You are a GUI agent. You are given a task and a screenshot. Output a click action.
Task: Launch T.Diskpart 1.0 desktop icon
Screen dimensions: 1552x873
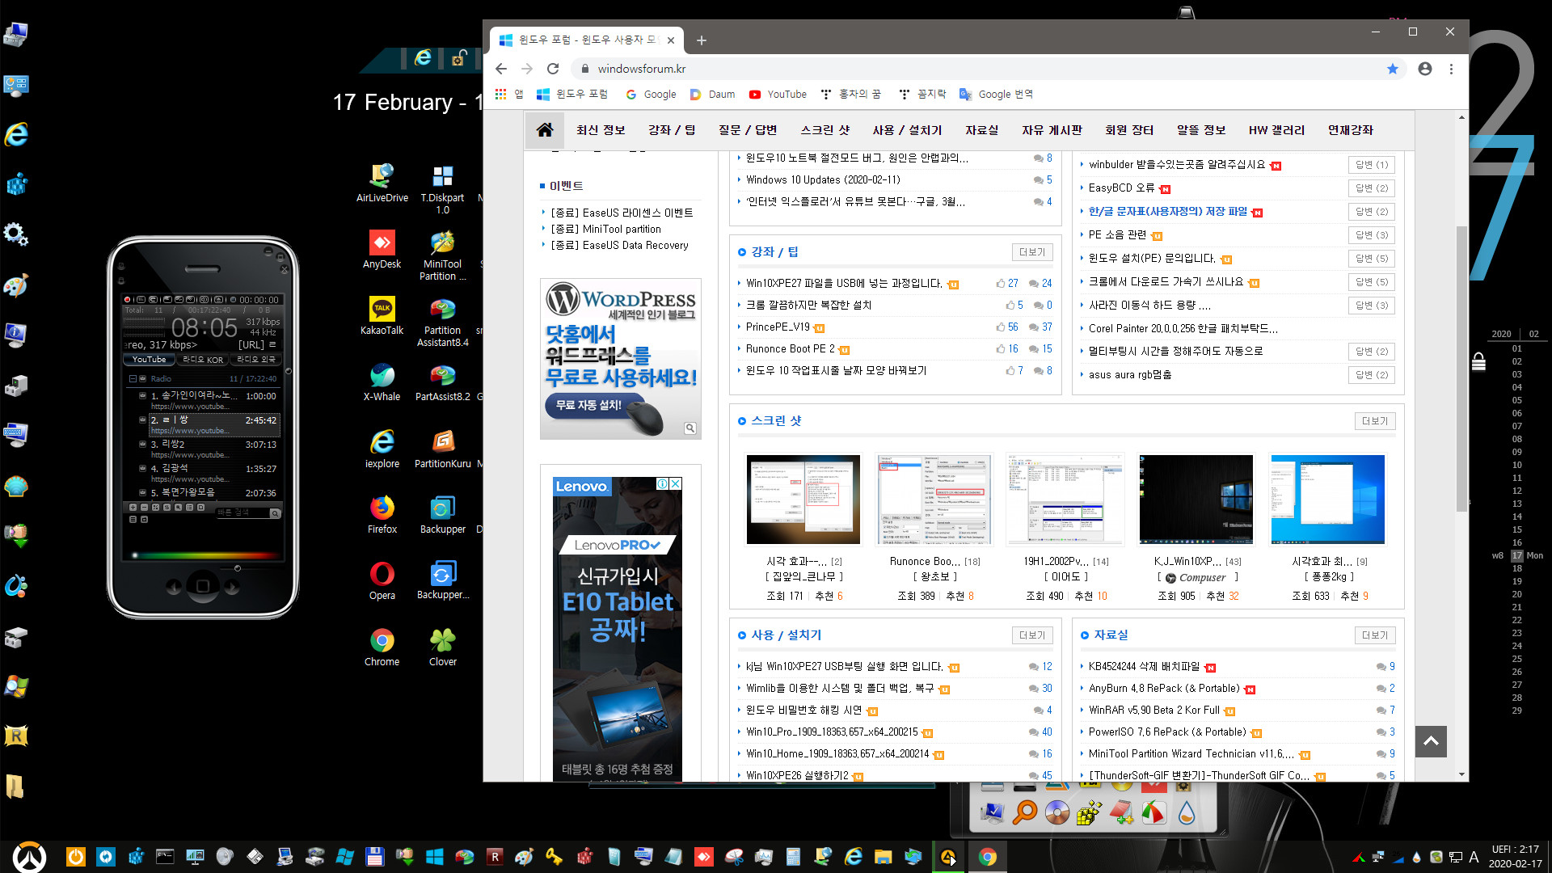click(442, 188)
